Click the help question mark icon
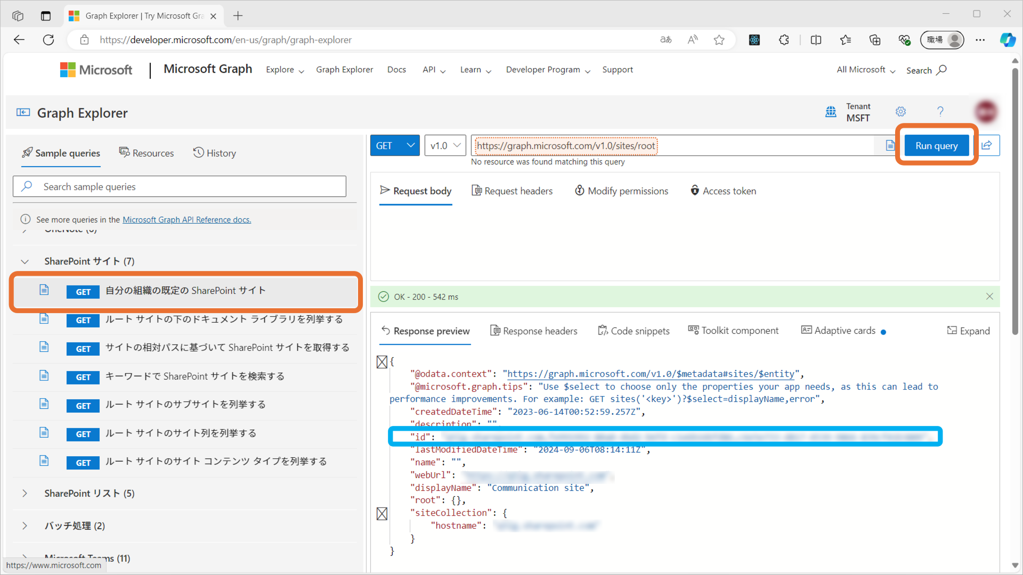The height and width of the screenshot is (575, 1023). [x=940, y=111]
